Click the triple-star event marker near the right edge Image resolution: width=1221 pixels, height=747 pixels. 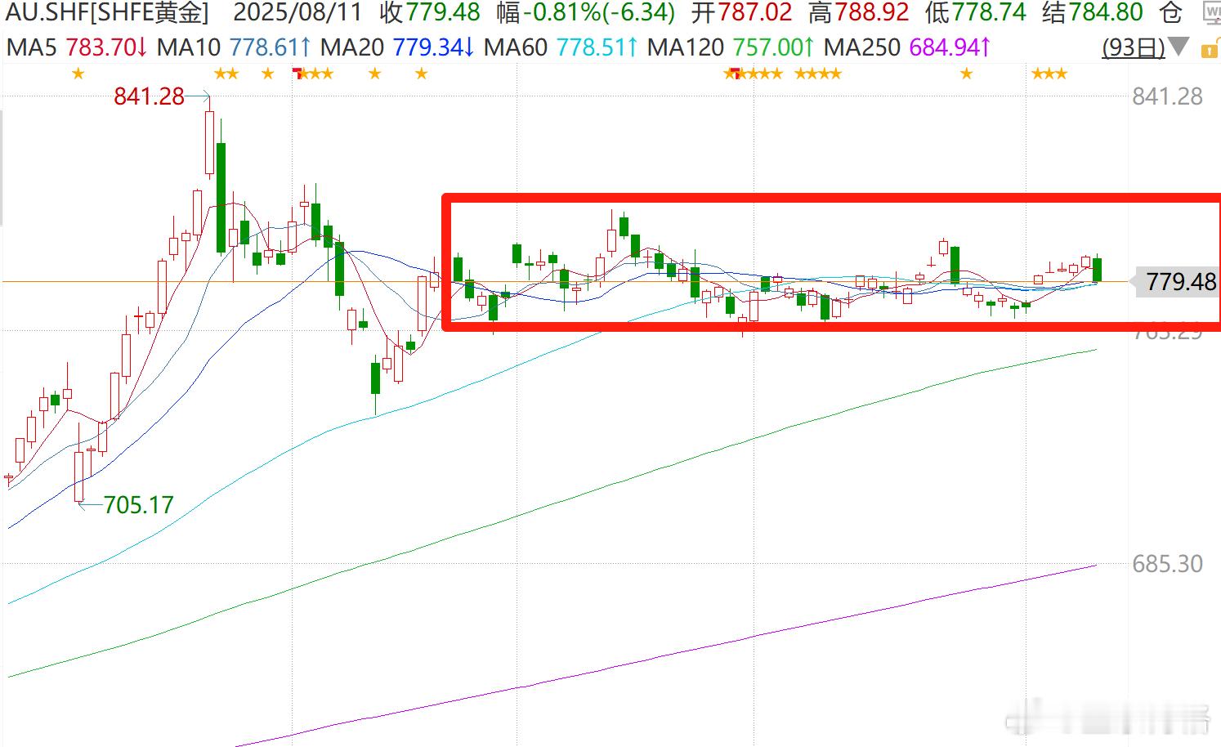(1049, 74)
